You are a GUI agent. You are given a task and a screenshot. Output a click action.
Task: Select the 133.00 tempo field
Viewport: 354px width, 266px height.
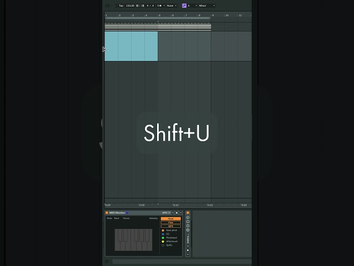click(x=130, y=6)
